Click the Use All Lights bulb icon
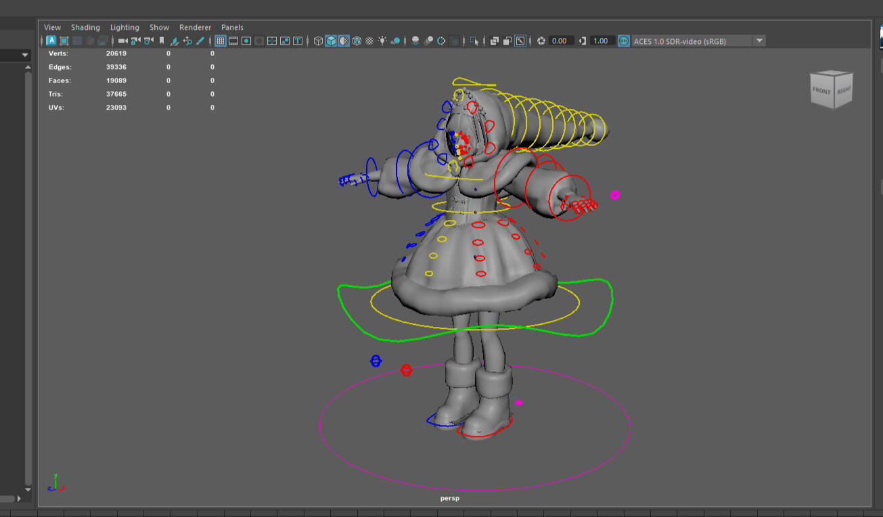 click(x=382, y=41)
